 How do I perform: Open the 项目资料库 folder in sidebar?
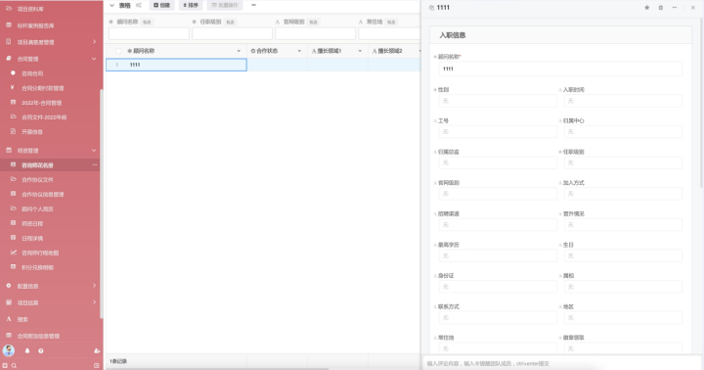click(x=30, y=9)
